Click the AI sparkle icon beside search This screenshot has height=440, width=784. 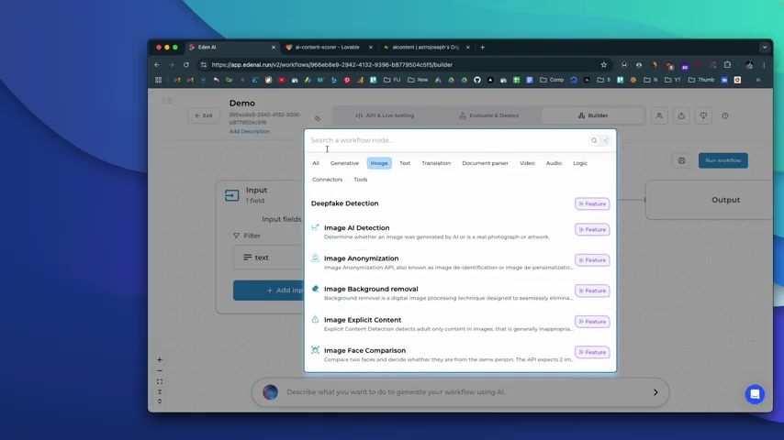pyautogui.click(x=606, y=140)
